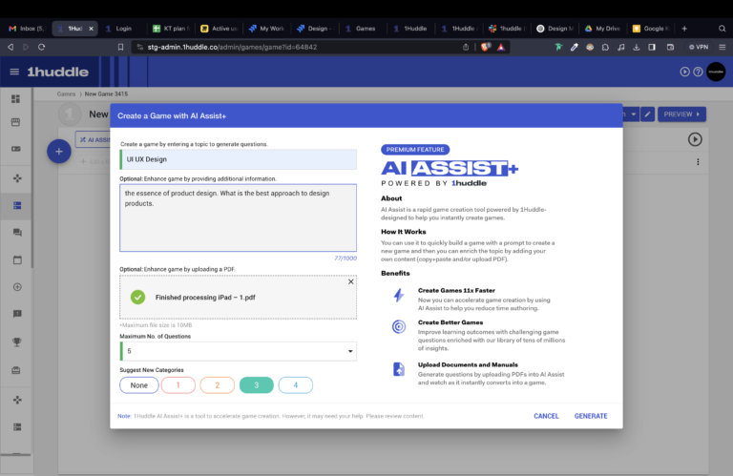
Task: Click the chat bubbles icon in sidebar
Action: pyautogui.click(x=15, y=232)
